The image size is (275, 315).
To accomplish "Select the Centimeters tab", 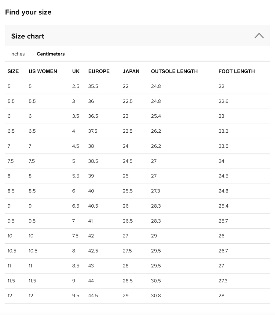I will click(50, 54).
